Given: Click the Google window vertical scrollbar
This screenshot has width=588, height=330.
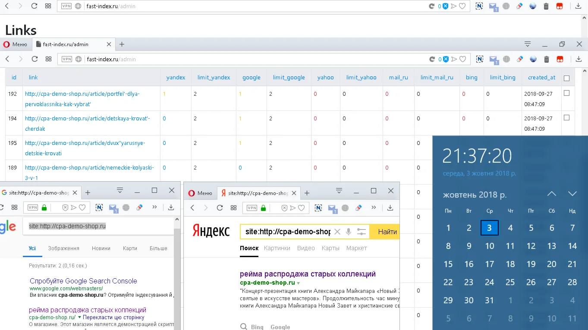Looking at the screenshot, I should tap(177, 276).
